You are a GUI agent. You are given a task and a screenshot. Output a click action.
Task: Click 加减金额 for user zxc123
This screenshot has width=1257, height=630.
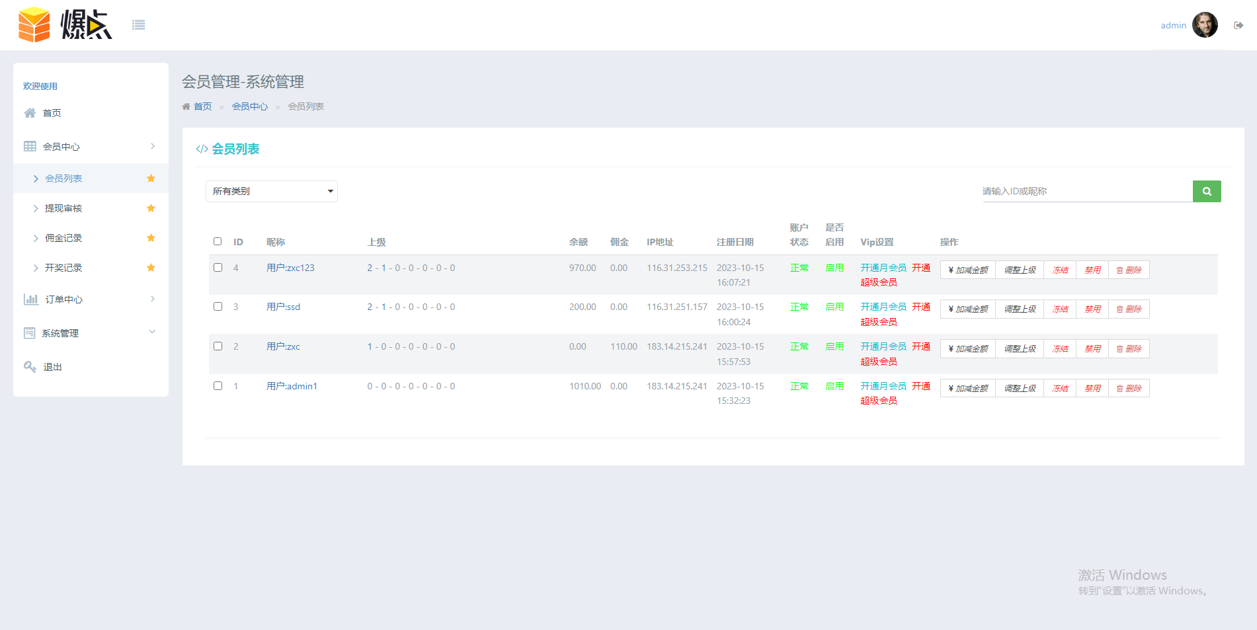(x=968, y=270)
